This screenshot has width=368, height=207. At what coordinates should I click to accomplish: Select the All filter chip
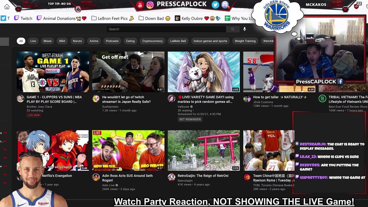[21, 41]
